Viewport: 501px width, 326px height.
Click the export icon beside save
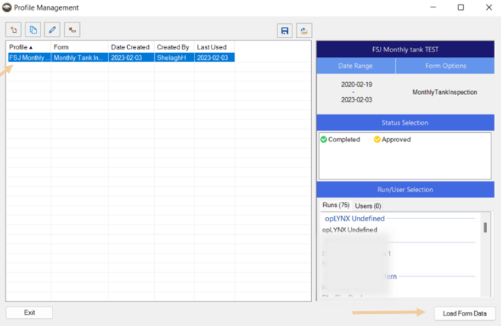click(x=304, y=31)
